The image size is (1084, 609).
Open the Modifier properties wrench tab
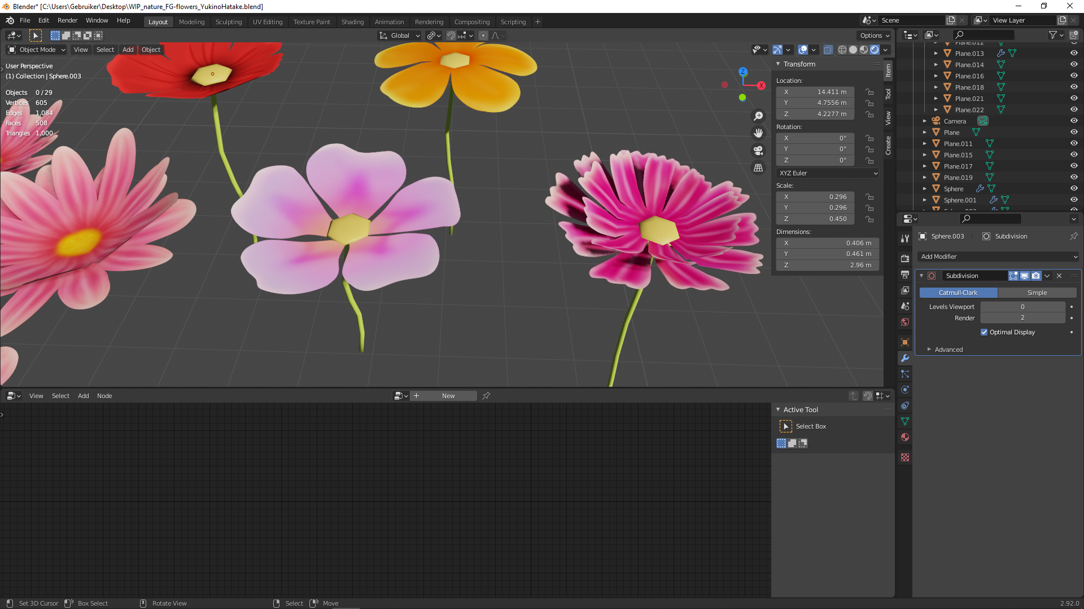pyautogui.click(x=905, y=358)
